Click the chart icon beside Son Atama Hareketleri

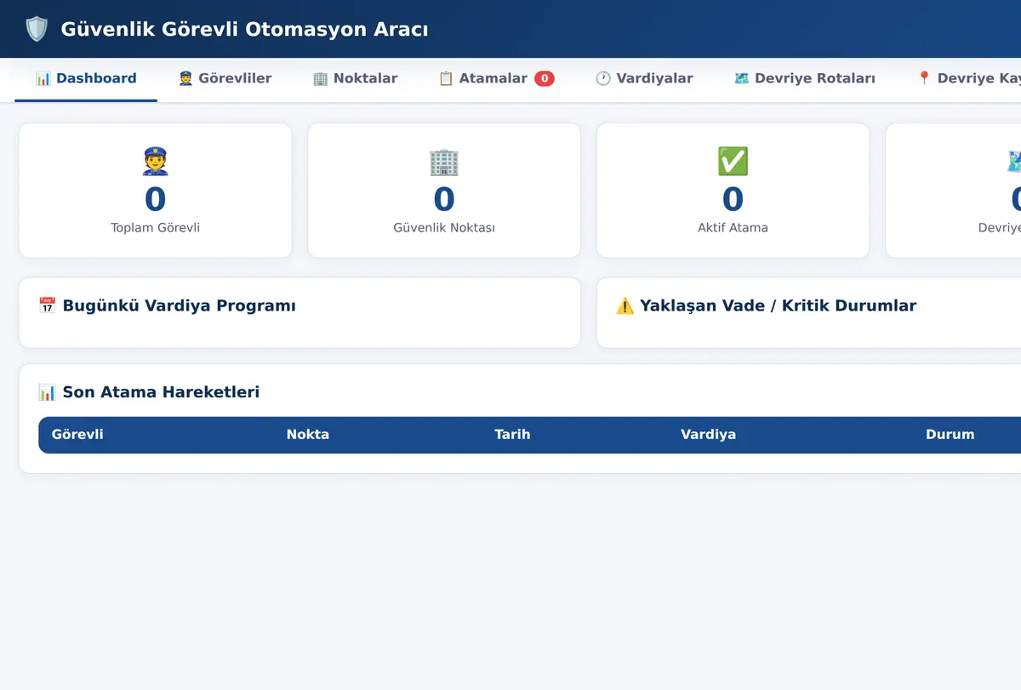[48, 392]
